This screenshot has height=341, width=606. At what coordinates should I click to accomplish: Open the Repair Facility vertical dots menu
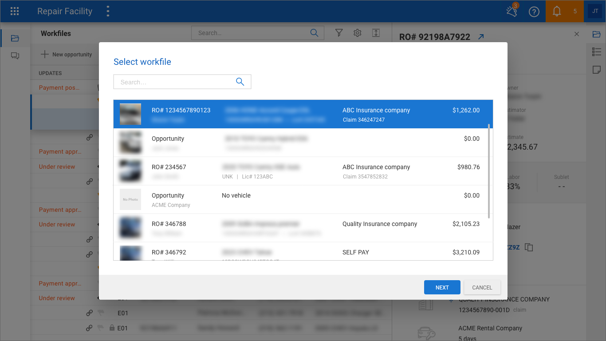pos(108,11)
